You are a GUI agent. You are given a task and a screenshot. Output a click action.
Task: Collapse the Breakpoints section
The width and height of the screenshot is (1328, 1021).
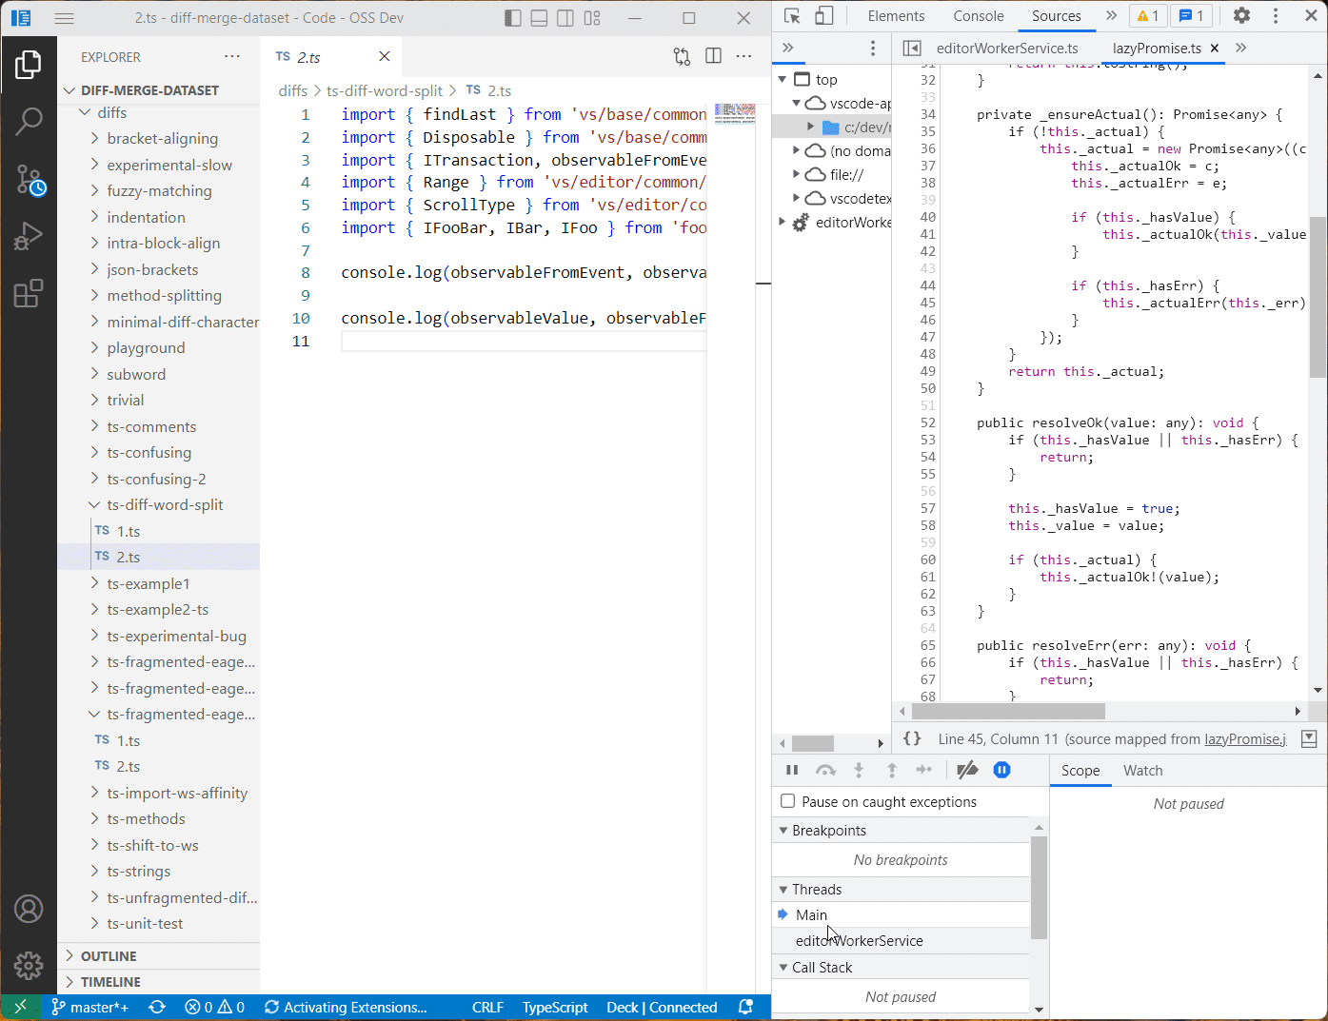(x=901, y=831)
